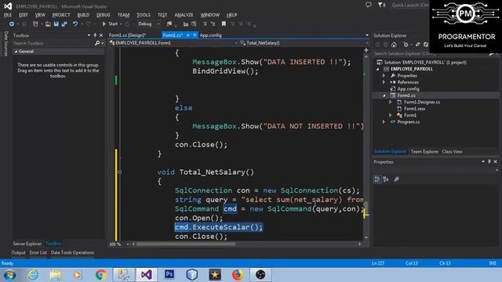Viewport: 502px width, 282px height.
Task: Click the Toolbox search magnifier icon
Action: coord(97,43)
